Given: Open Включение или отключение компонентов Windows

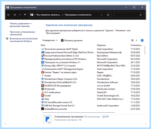Looking at the screenshot, I should 24,40.
